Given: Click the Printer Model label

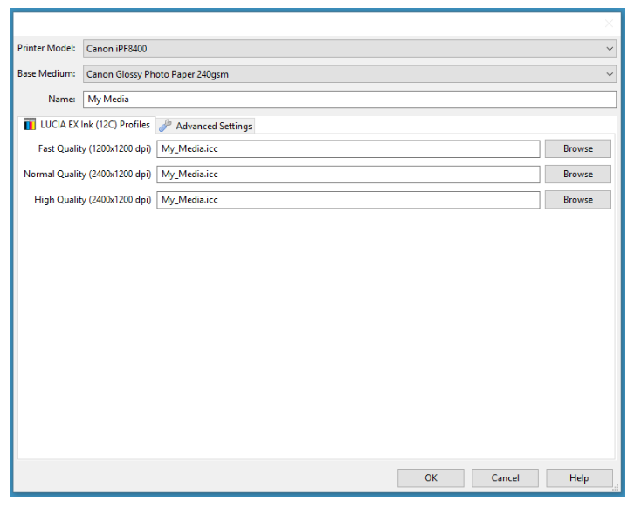Looking at the screenshot, I should point(46,48).
